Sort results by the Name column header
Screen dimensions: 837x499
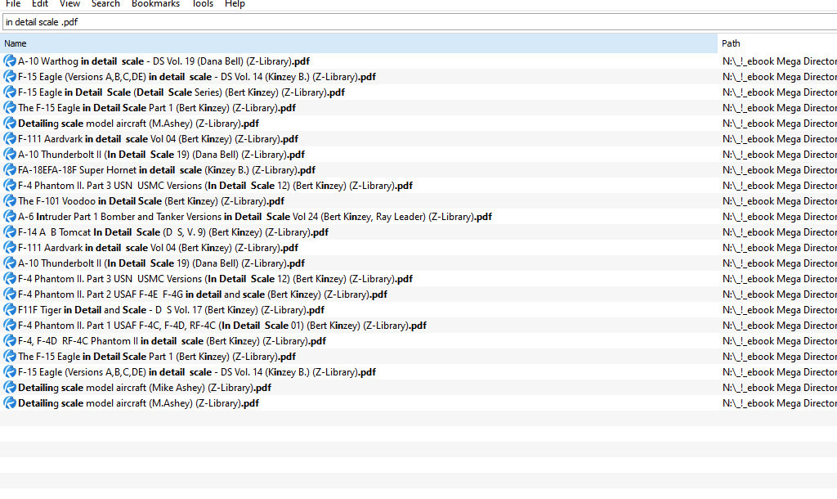click(359, 43)
